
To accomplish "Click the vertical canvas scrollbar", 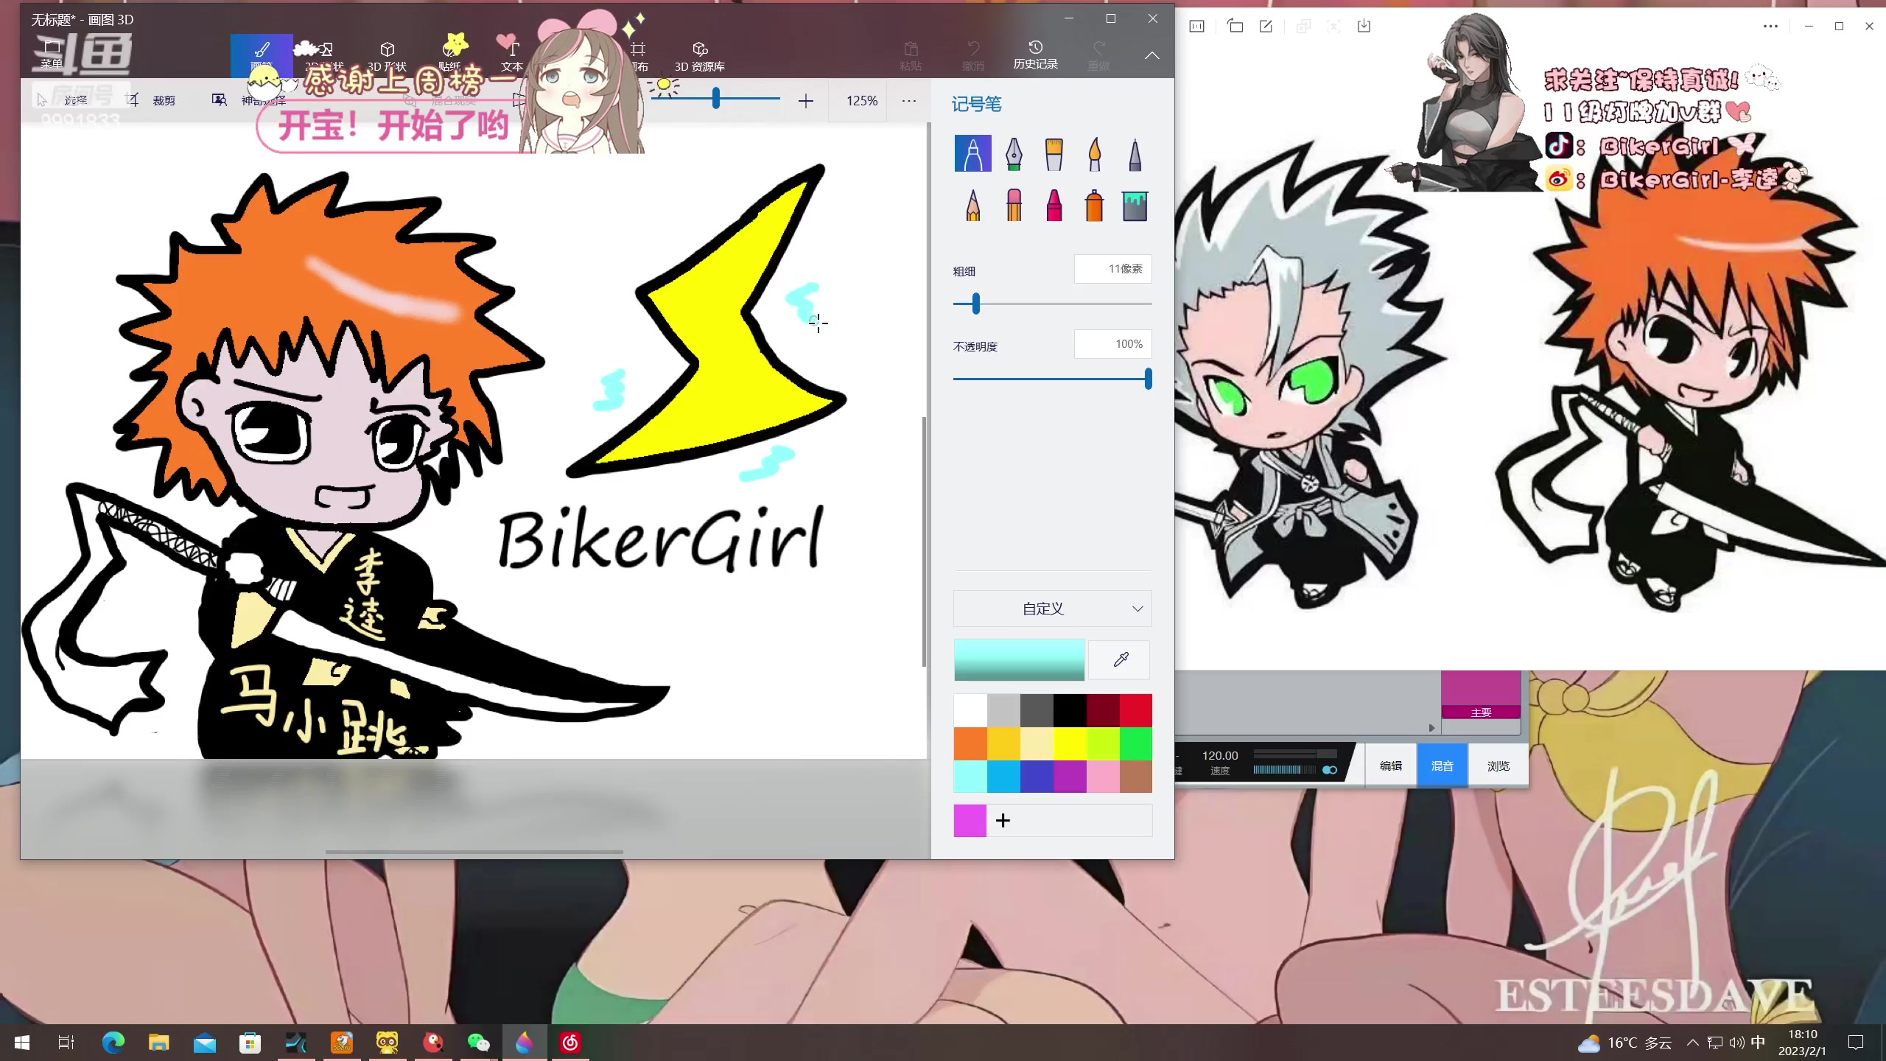I will click(x=924, y=542).
